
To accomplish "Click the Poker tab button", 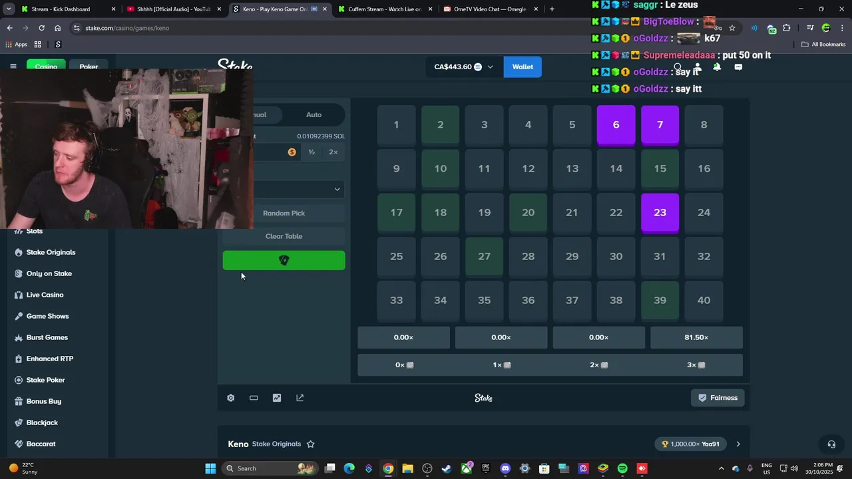I will [x=89, y=67].
